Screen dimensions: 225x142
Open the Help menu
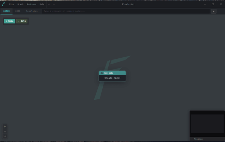coord(42,4)
